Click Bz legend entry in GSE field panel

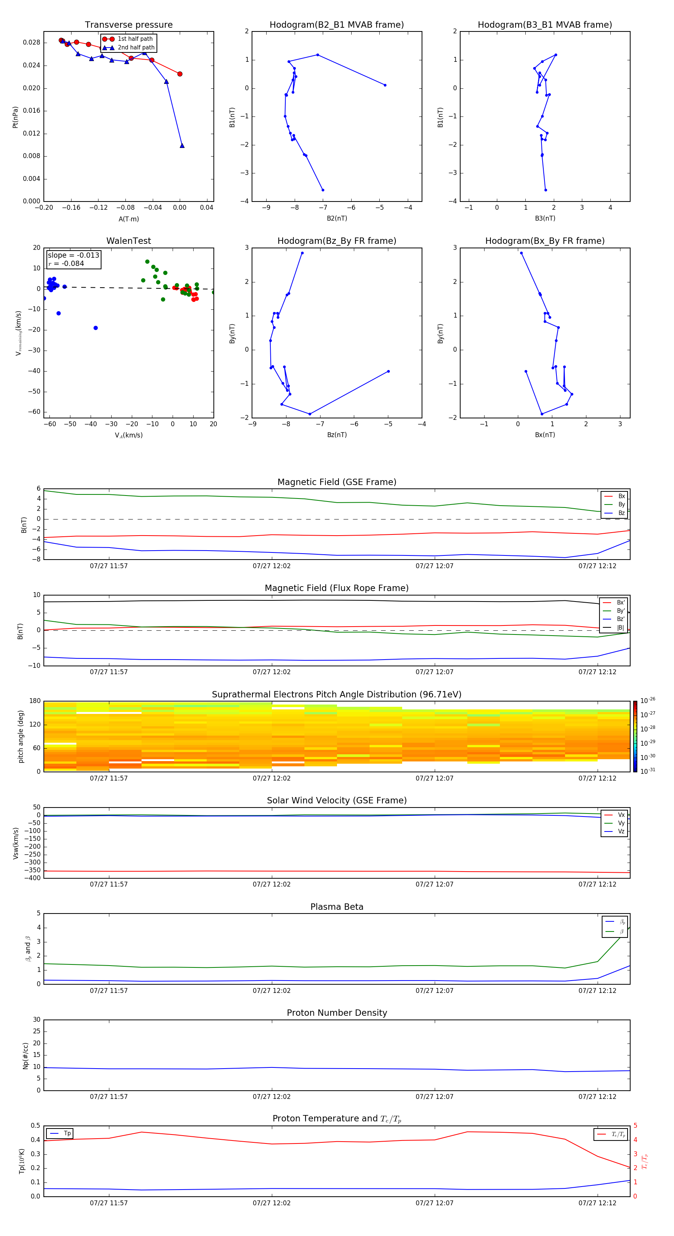pos(614,514)
